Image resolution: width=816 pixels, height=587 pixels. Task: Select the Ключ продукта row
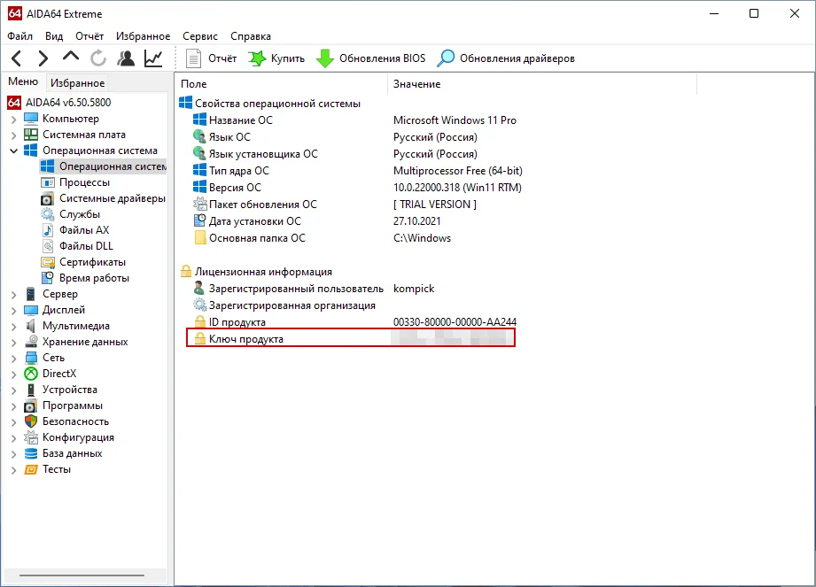[246, 339]
